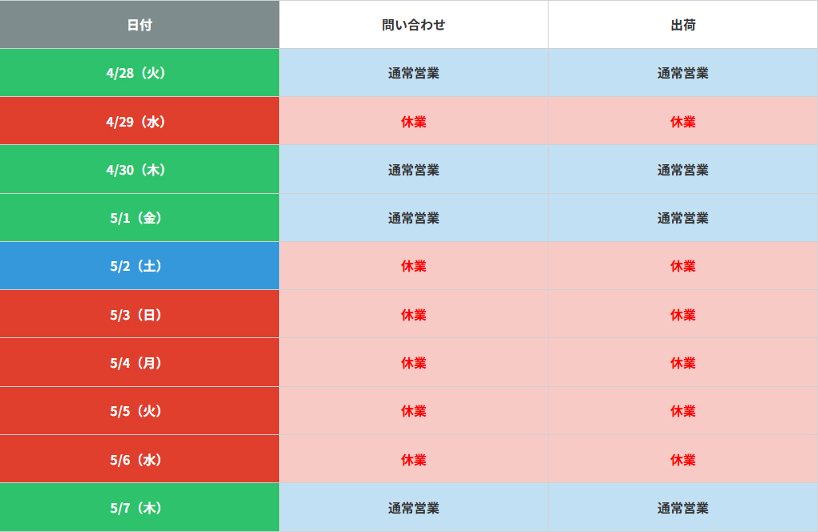Click 問い合わせ 休業 cell for 5/2（土）
The height and width of the screenshot is (532, 818).
click(414, 266)
